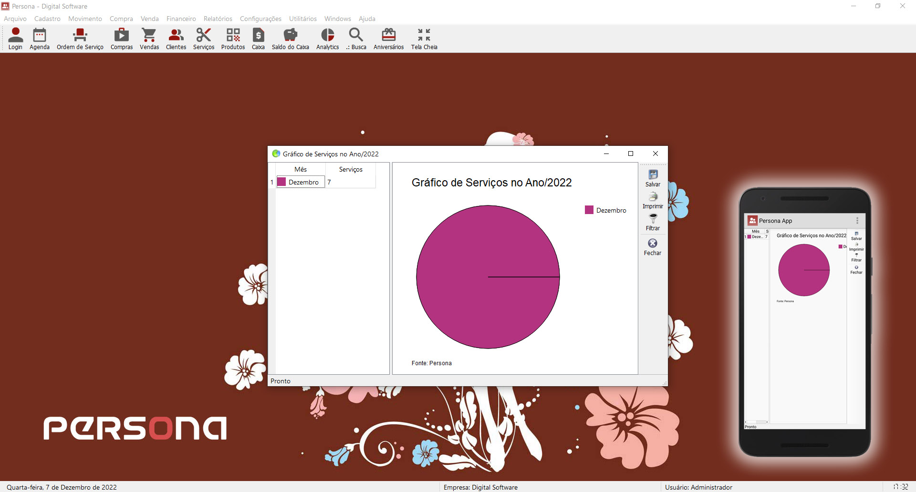
Task: Open the Aniversários gift icon
Action: coord(389,38)
